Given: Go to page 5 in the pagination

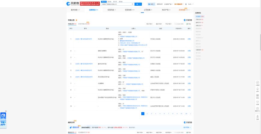Looking at the screenshot, I should click(x=160, y=114).
